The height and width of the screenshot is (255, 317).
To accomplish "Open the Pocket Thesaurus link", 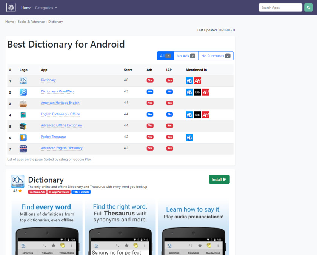I will (54, 137).
